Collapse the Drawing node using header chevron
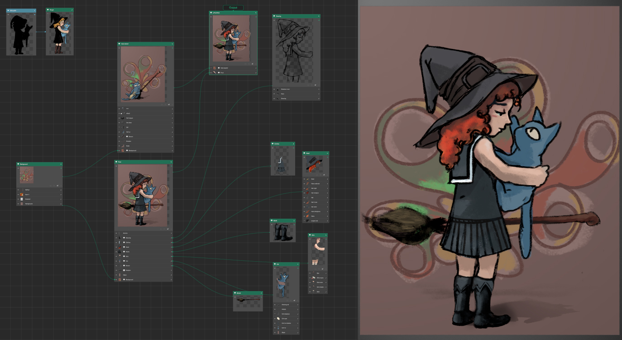 tap(319, 16)
